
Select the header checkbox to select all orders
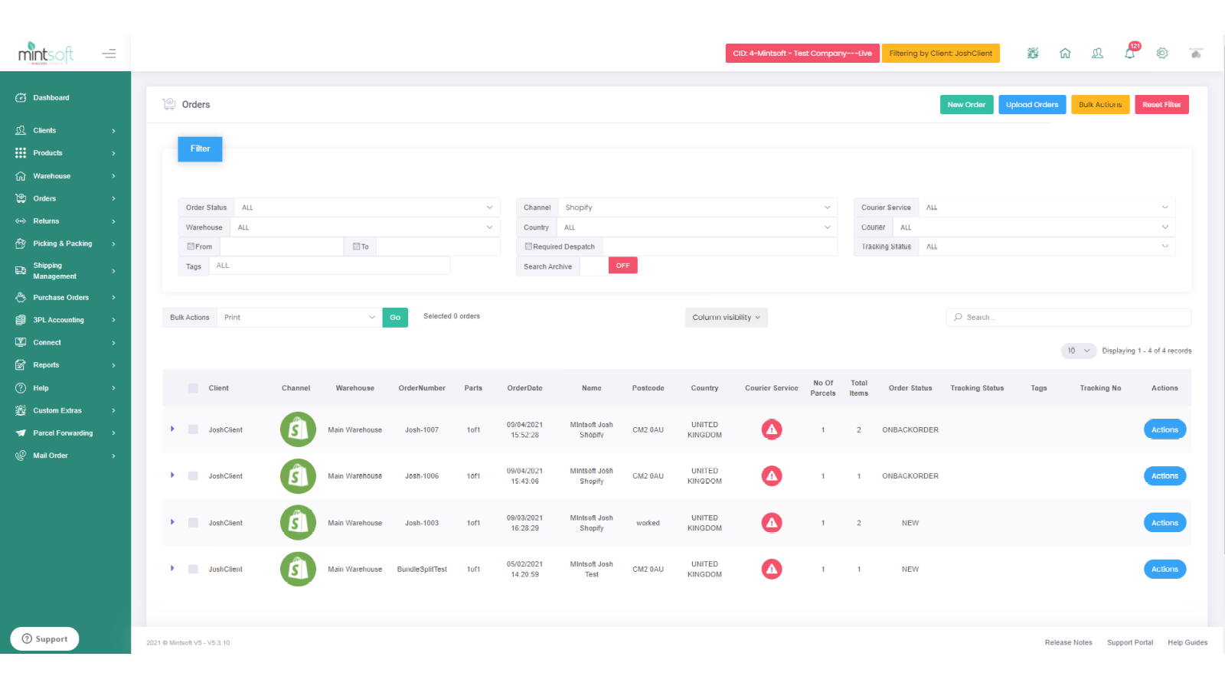192,388
